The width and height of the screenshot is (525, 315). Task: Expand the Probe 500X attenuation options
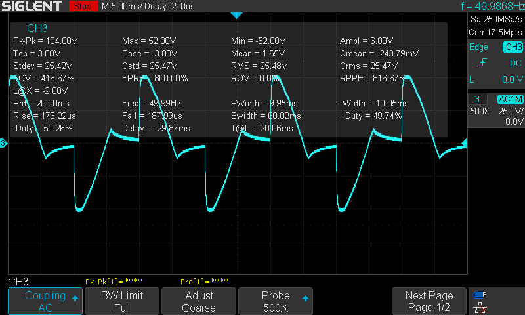(276, 301)
